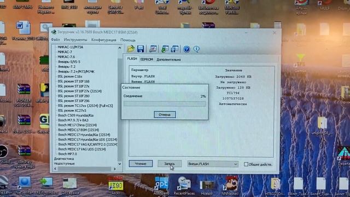Click the green-arrow module toolbar icon
The width and height of the screenshot is (350, 197).
[165, 49]
